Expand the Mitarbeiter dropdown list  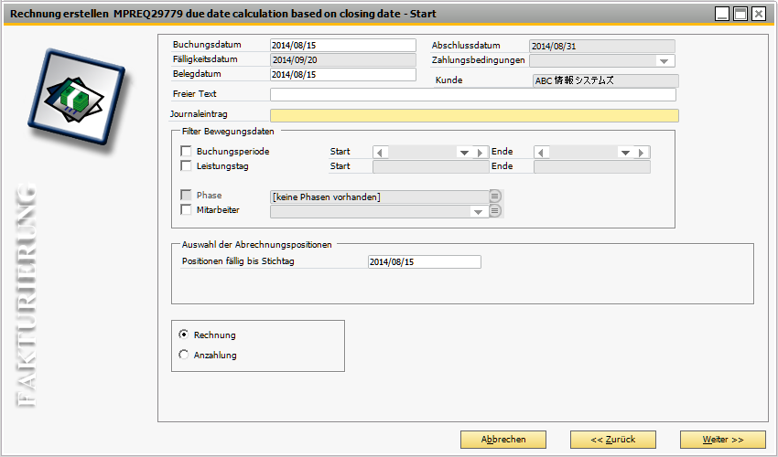pyautogui.click(x=477, y=212)
